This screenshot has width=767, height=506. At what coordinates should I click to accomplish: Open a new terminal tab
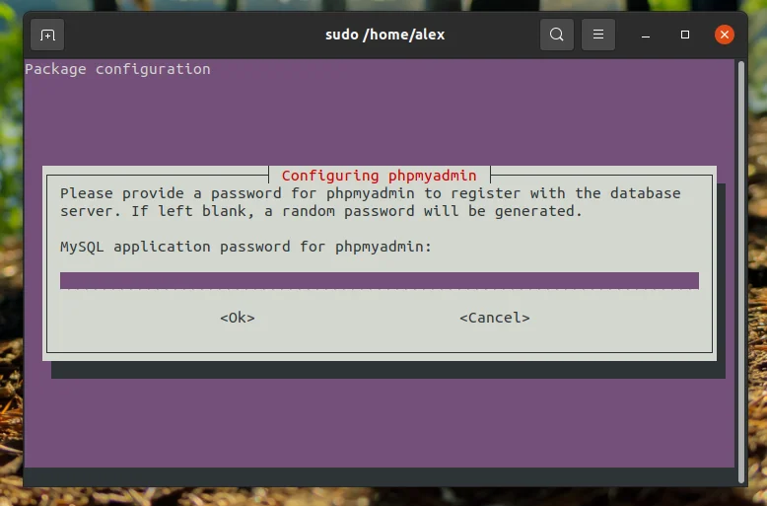(47, 35)
